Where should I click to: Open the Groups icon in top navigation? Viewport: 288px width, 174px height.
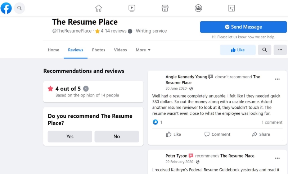pos(198,8)
